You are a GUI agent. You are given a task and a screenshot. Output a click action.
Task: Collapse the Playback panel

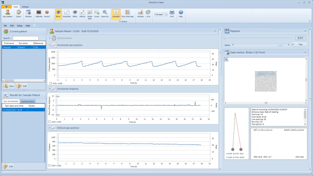click(x=305, y=31)
